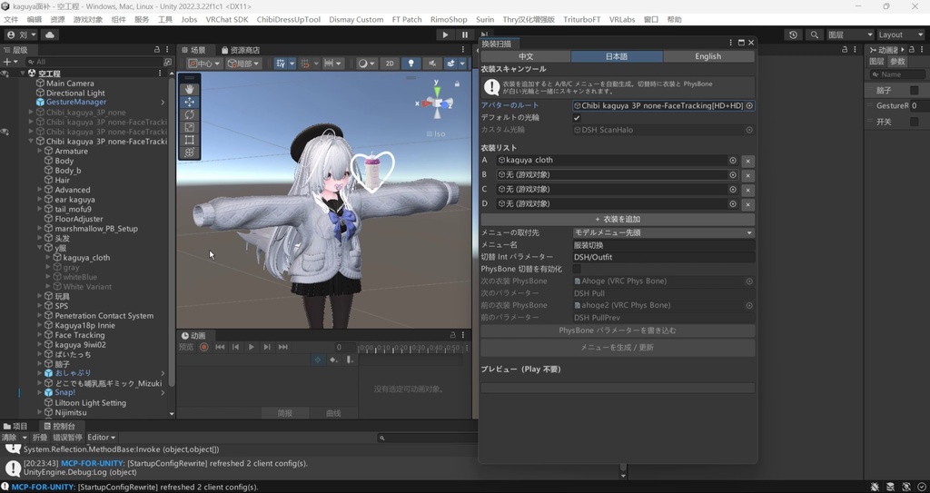The height and width of the screenshot is (493, 930).
Task: Go to first animation keyframe
Action: [x=220, y=347]
